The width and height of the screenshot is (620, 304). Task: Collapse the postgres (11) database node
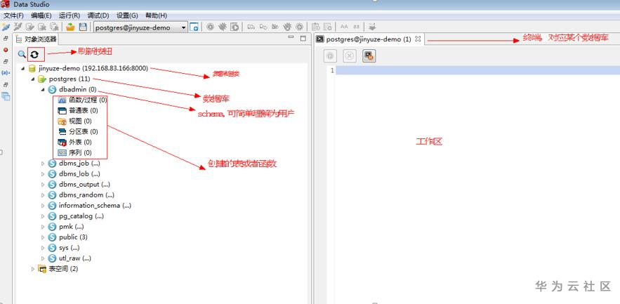(x=32, y=79)
